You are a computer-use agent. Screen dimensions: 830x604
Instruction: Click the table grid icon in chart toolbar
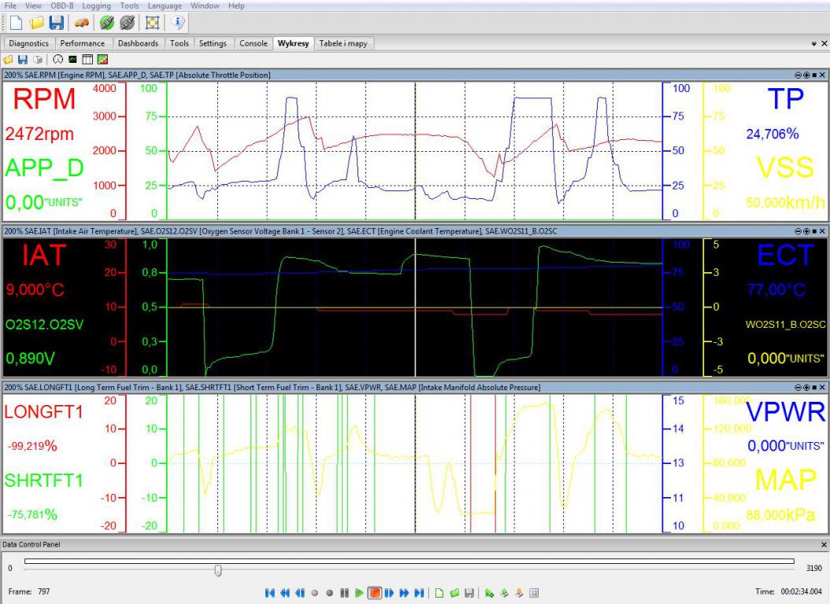(87, 59)
